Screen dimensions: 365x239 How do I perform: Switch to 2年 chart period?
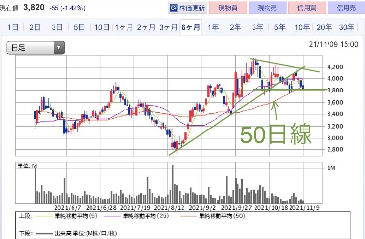pyautogui.click(x=236, y=27)
